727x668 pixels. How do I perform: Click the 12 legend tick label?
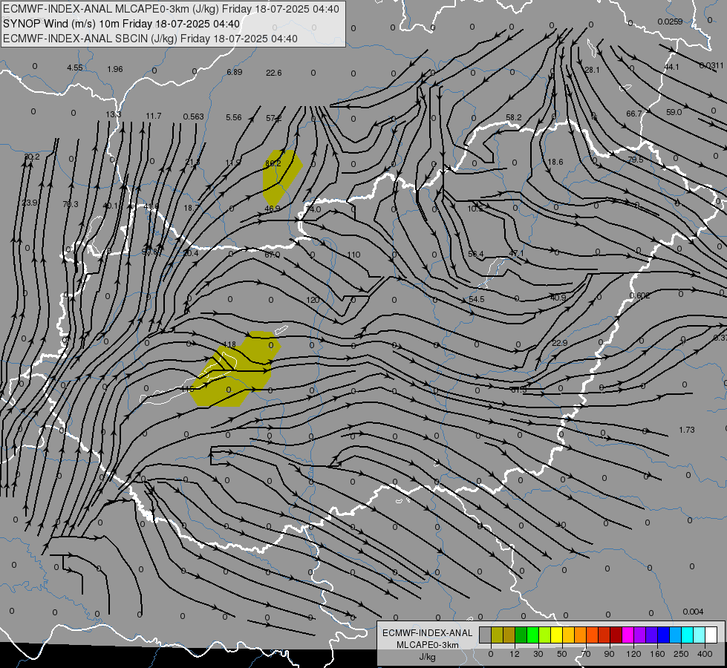point(514,654)
